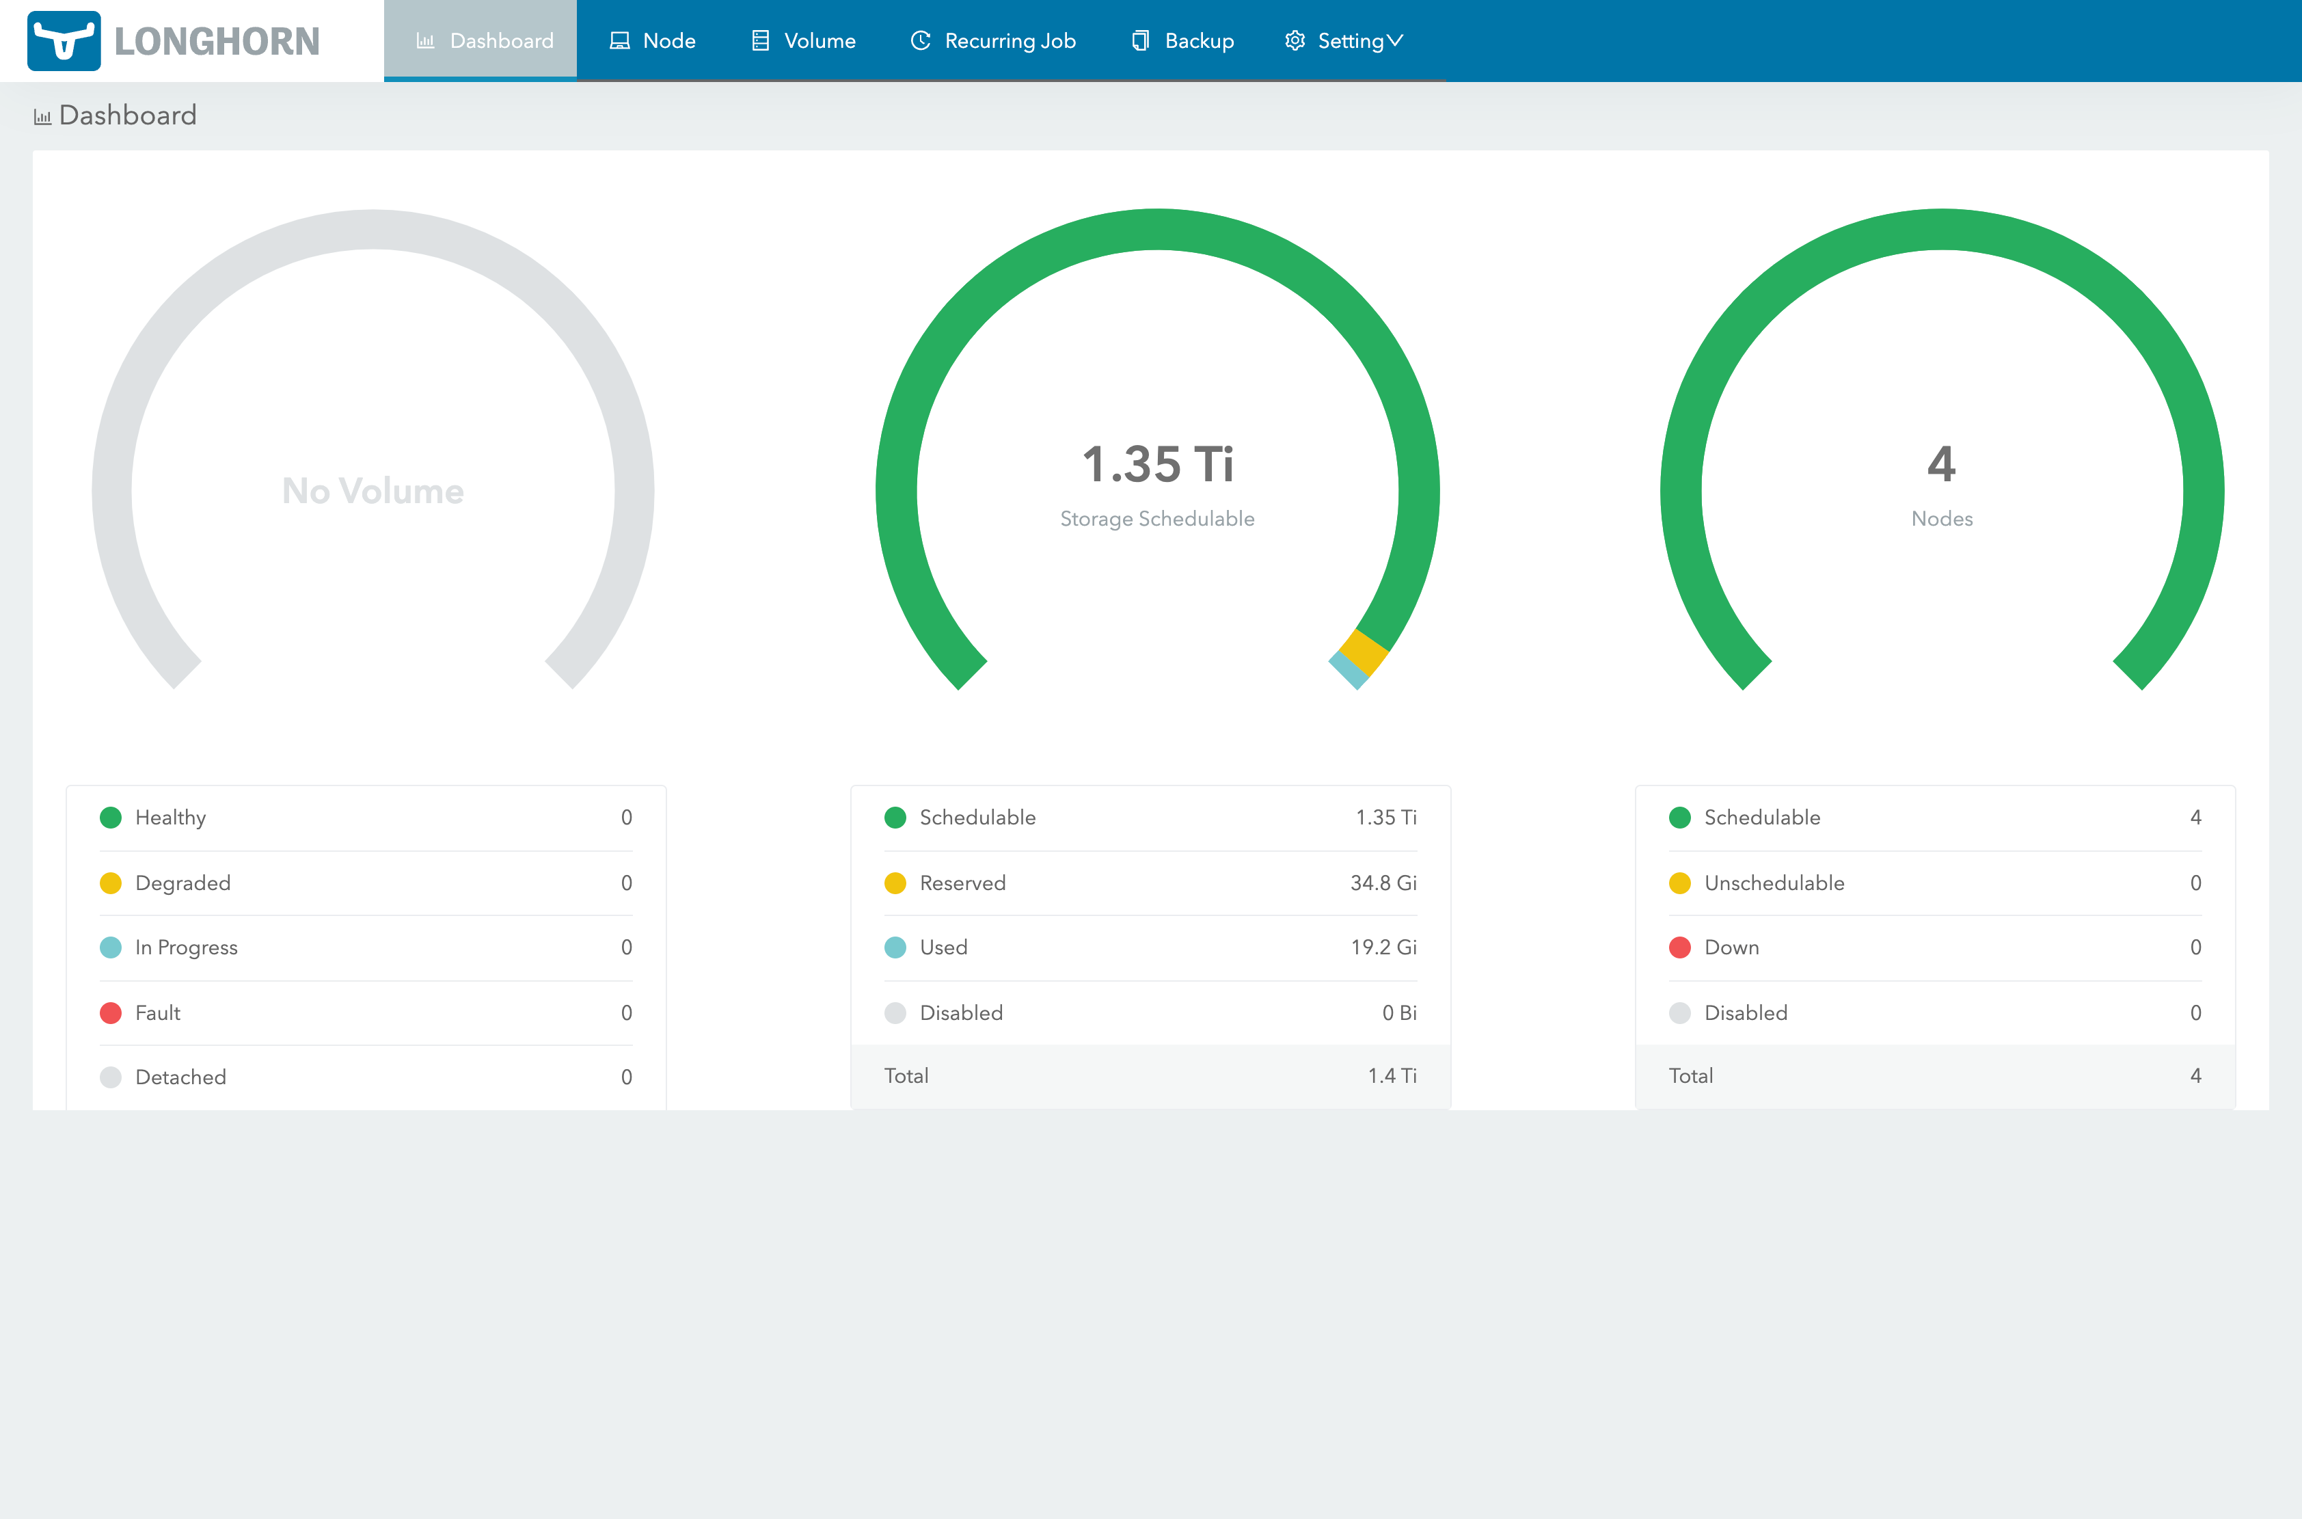The height and width of the screenshot is (1519, 2302).
Task: Switch to the Recurring Job tab
Action: tap(994, 41)
